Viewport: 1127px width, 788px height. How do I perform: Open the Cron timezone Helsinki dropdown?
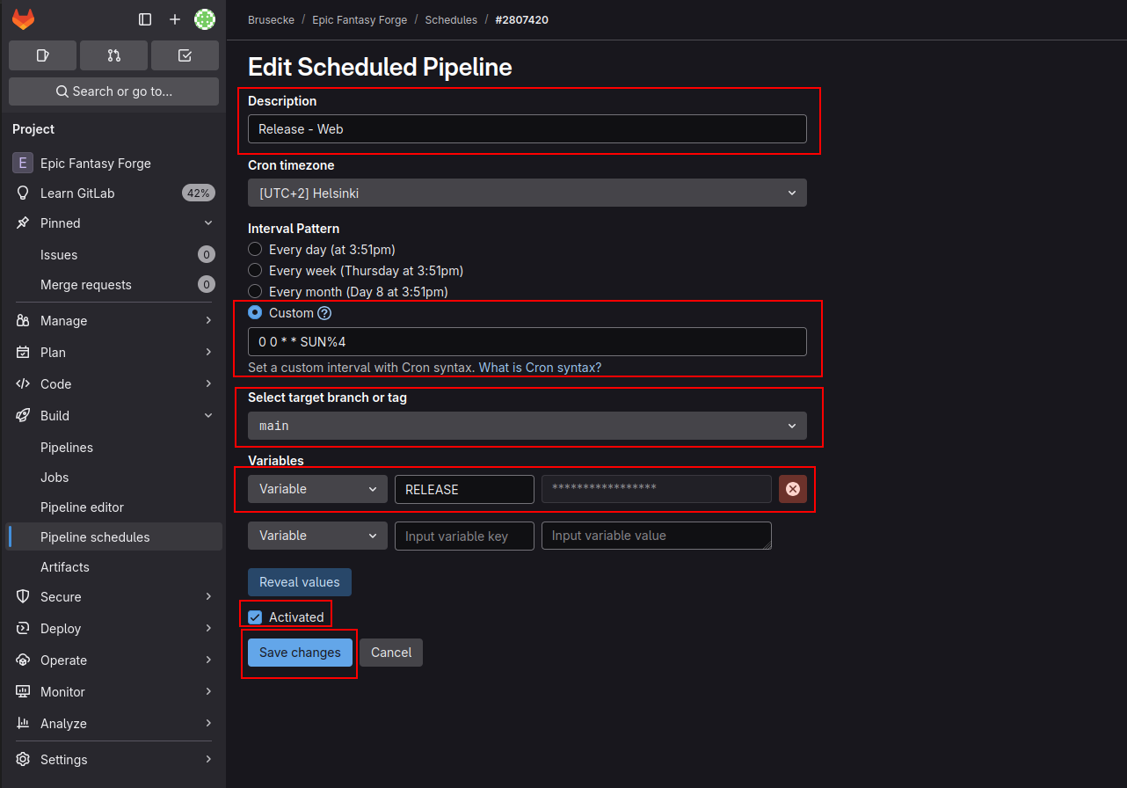(x=527, y=193)
